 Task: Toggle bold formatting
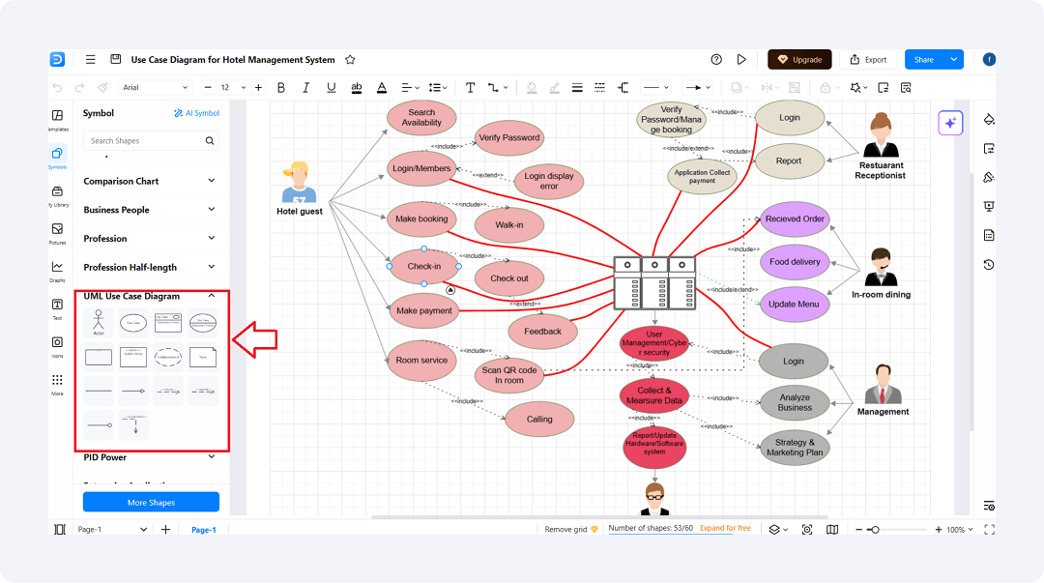click(x=281, y=87)
